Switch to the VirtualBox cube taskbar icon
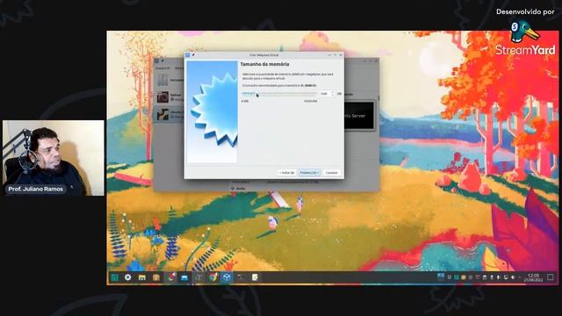Image resolution: width=562 pixels, height=316 pixels. pos(227,277)
